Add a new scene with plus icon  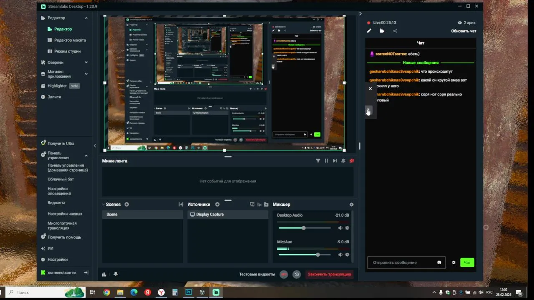point(126,205)
